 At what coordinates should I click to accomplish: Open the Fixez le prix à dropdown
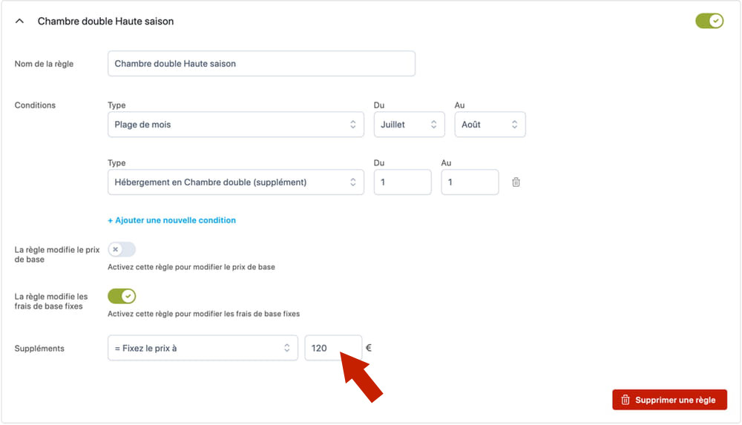(x=203, y=348)
